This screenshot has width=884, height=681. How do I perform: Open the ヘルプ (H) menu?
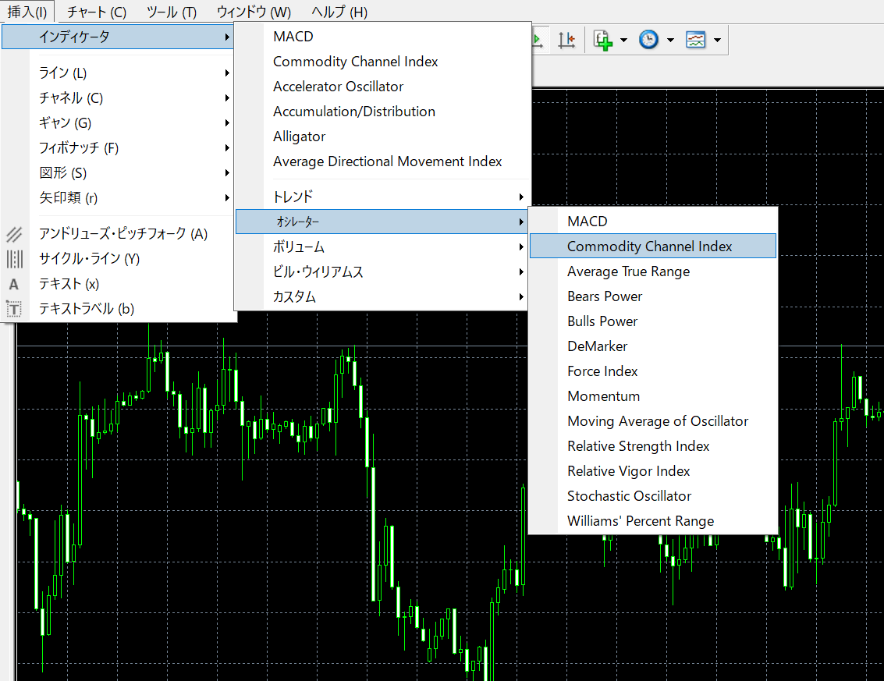[339, 12]
